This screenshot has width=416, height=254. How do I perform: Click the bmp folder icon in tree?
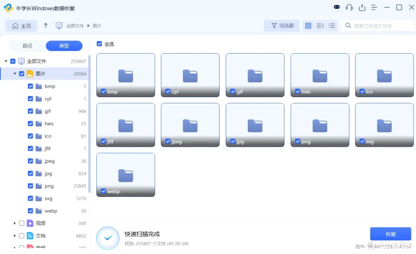(x=39, y=86)
